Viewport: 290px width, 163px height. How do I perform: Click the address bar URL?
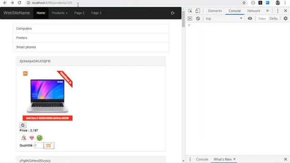point(52,3)
